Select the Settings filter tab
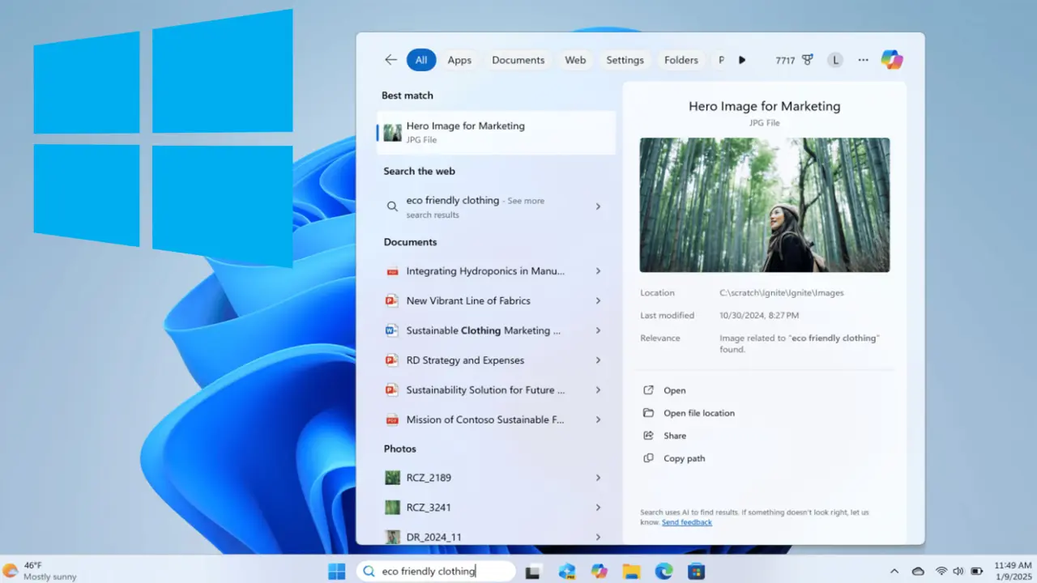The width and height of the screenshot is (1037, 583). coord(625,60)
